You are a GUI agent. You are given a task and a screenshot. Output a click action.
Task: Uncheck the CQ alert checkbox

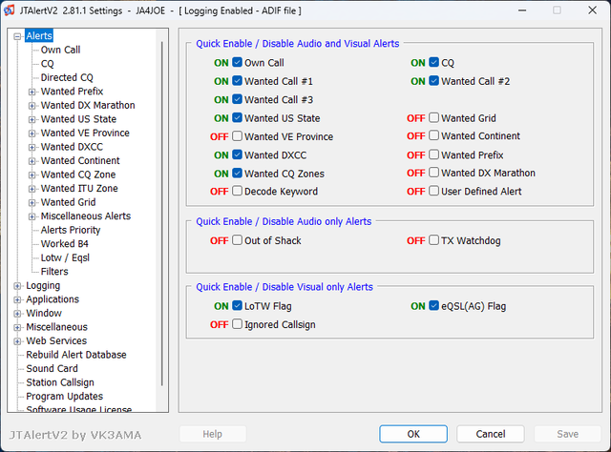point(434,62)
